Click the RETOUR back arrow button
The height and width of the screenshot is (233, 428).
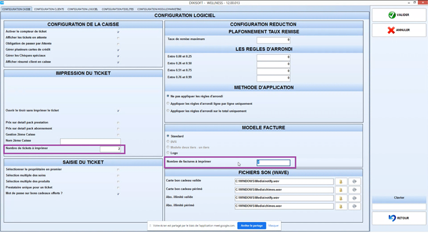click(x=399, y=218)
